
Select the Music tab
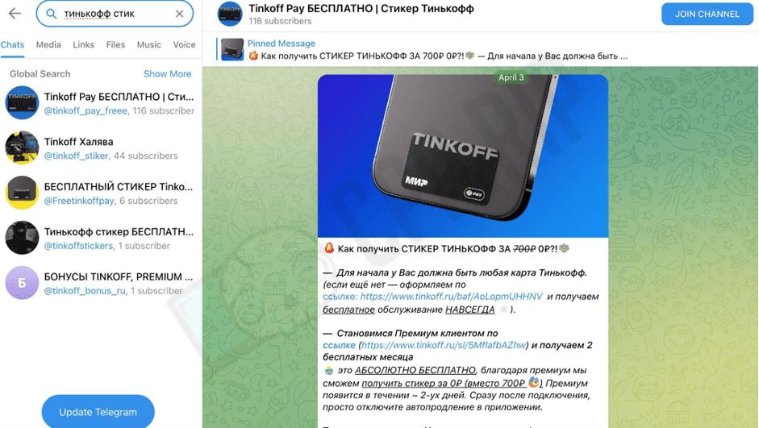click(x=148, y=44)
